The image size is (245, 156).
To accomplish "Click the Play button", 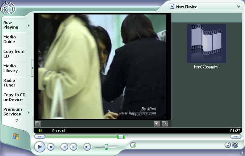I will coord(40,147).
